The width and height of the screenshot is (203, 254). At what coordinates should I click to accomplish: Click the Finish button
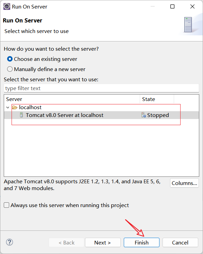point(141,242)
